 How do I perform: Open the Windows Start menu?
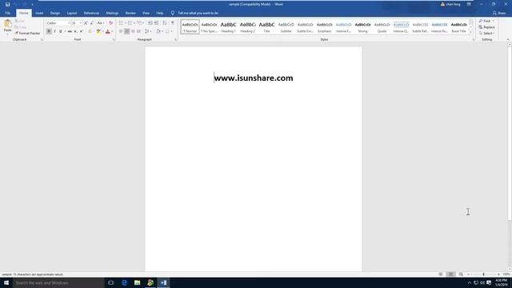click(x=6, y=282)
